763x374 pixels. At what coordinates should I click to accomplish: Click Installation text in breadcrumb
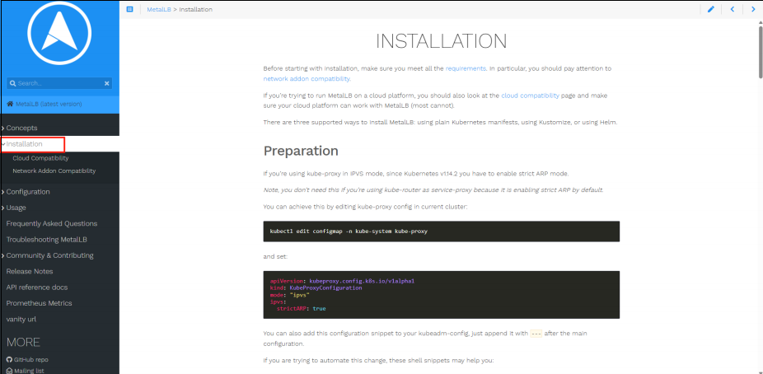click(195, 9)
